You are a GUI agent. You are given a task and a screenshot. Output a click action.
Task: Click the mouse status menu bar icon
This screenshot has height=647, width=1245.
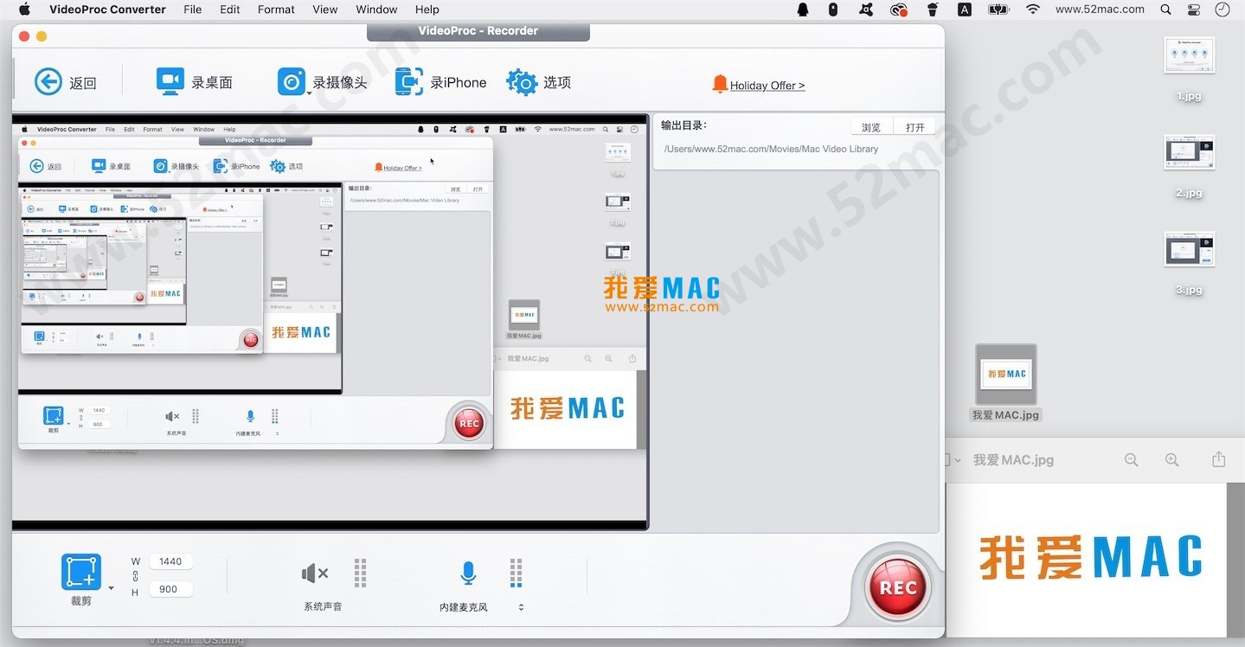tap(833, 10)
